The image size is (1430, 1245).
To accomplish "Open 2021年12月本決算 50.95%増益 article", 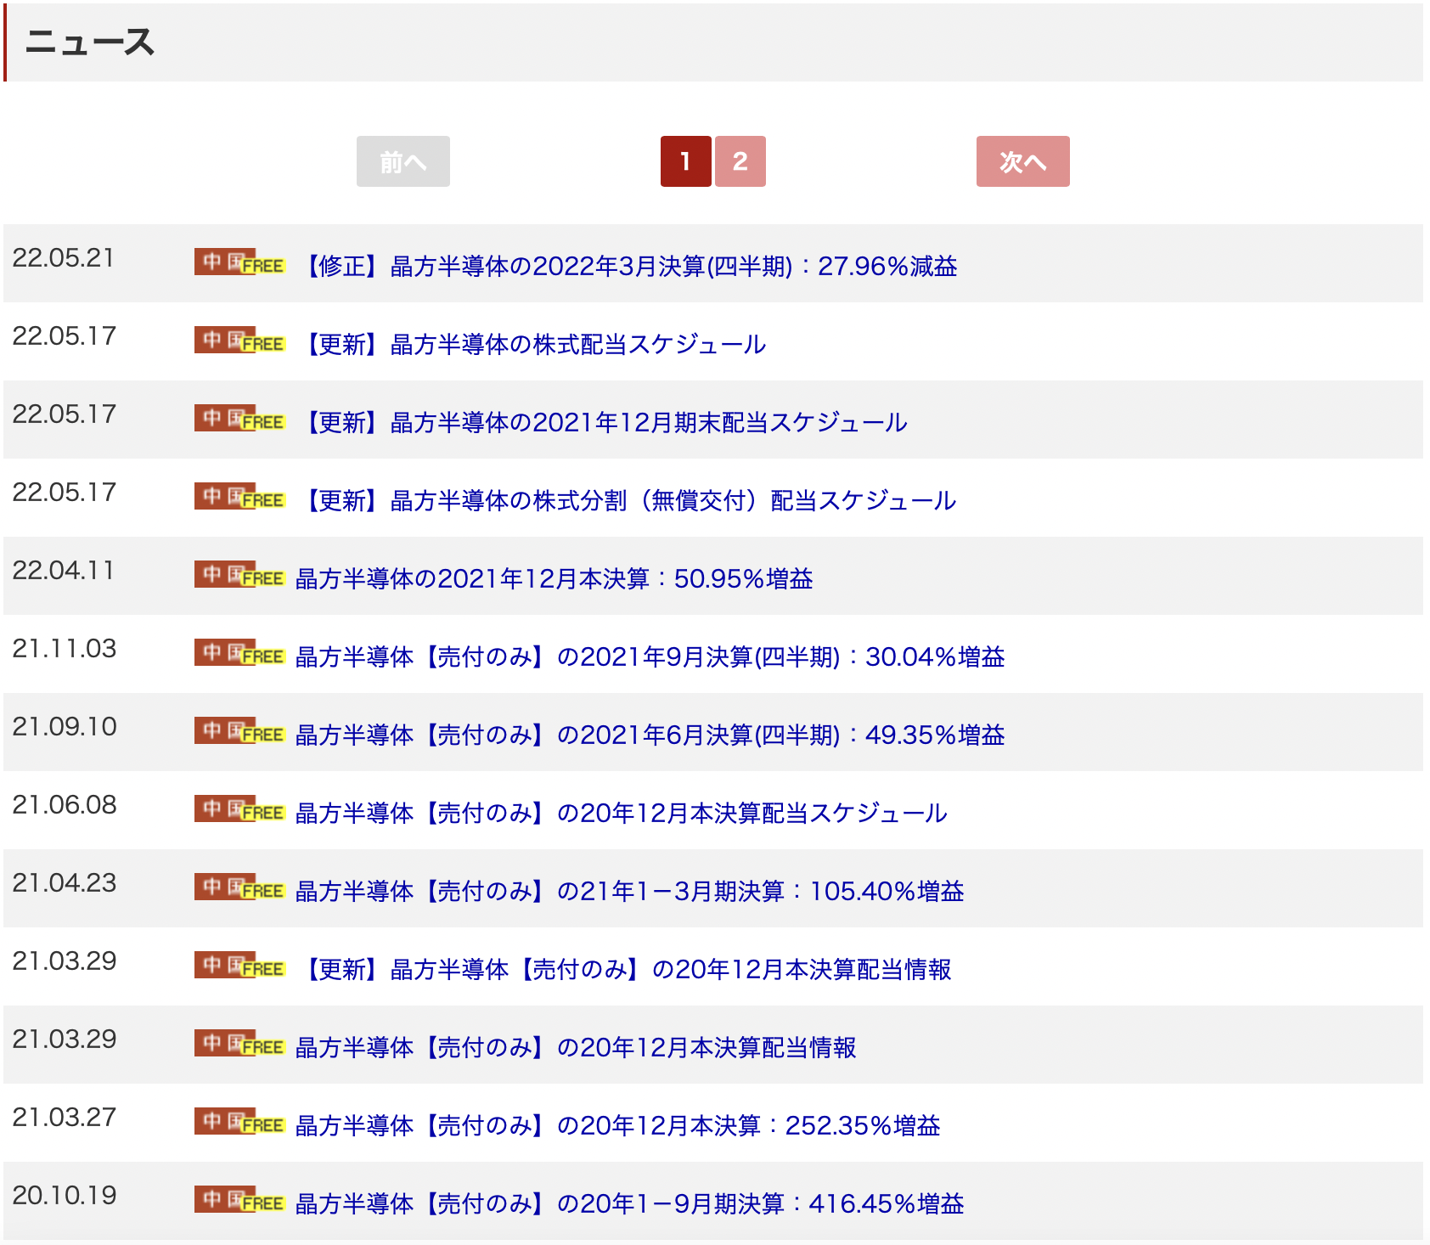I will [x=555, y=579].
